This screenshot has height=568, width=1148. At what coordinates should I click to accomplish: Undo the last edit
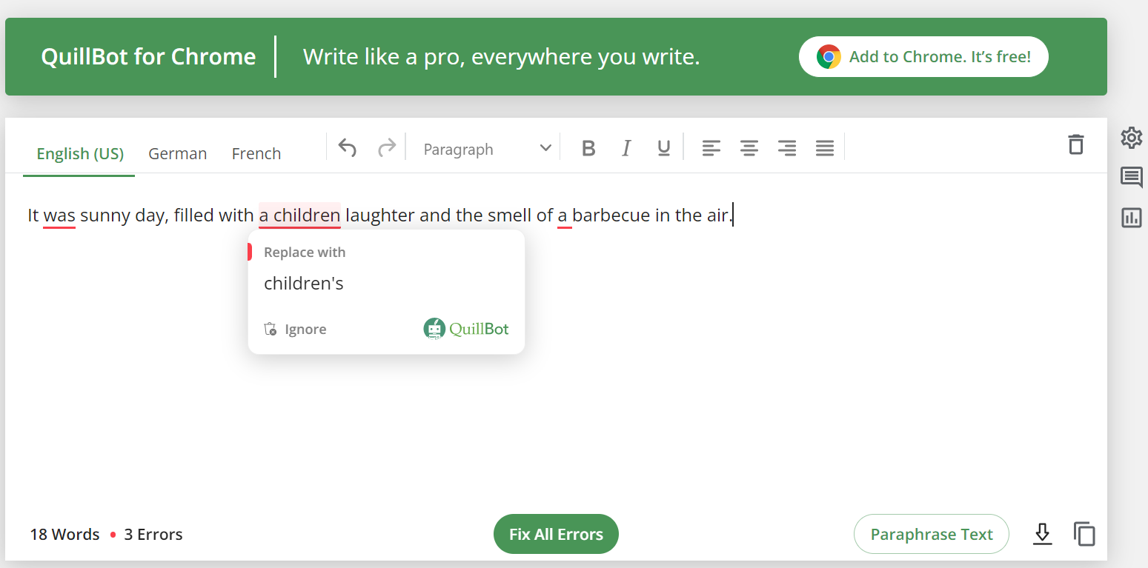(348, 148)
